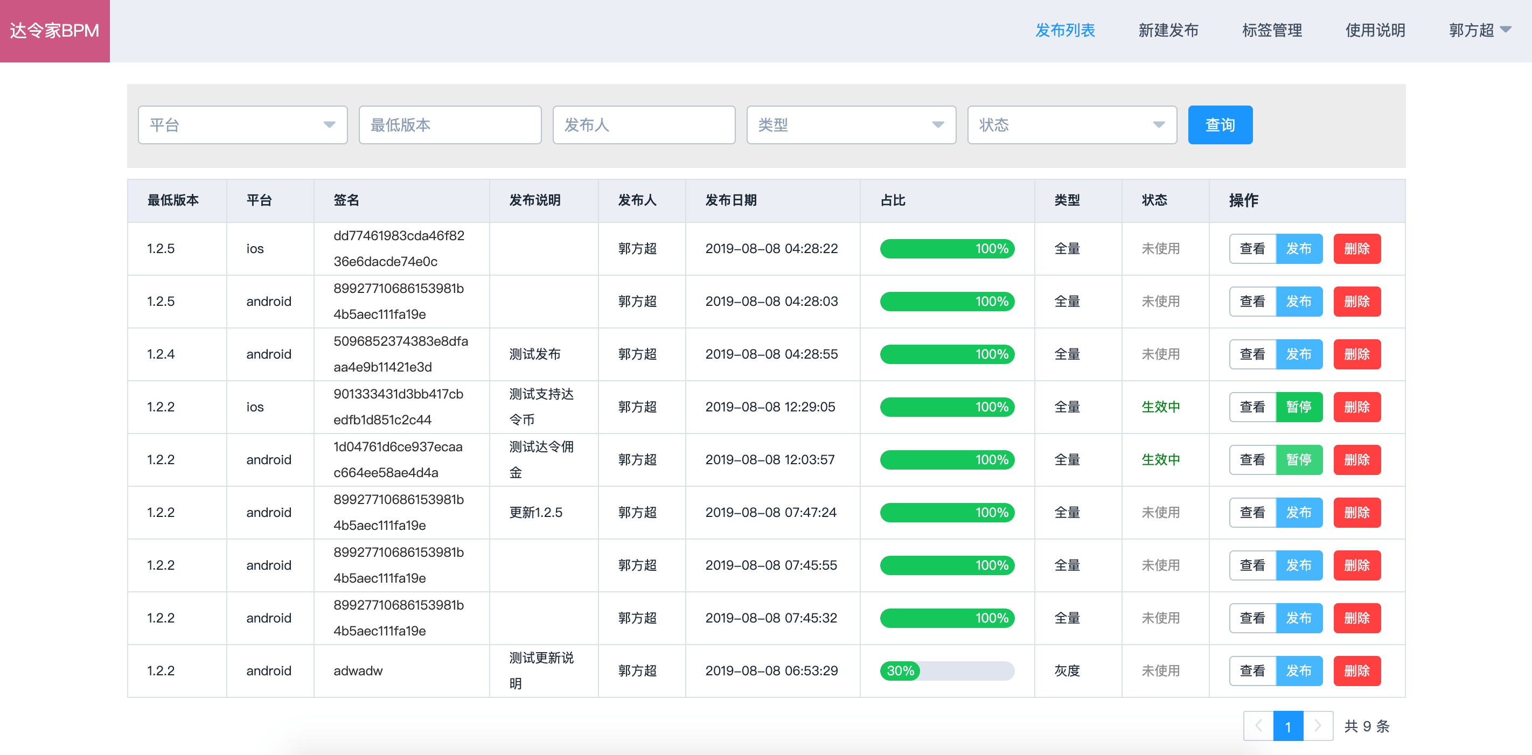1532x755 pixels.
Task: Open the 类型 type dropdown
Action: [x=851, y=125]
